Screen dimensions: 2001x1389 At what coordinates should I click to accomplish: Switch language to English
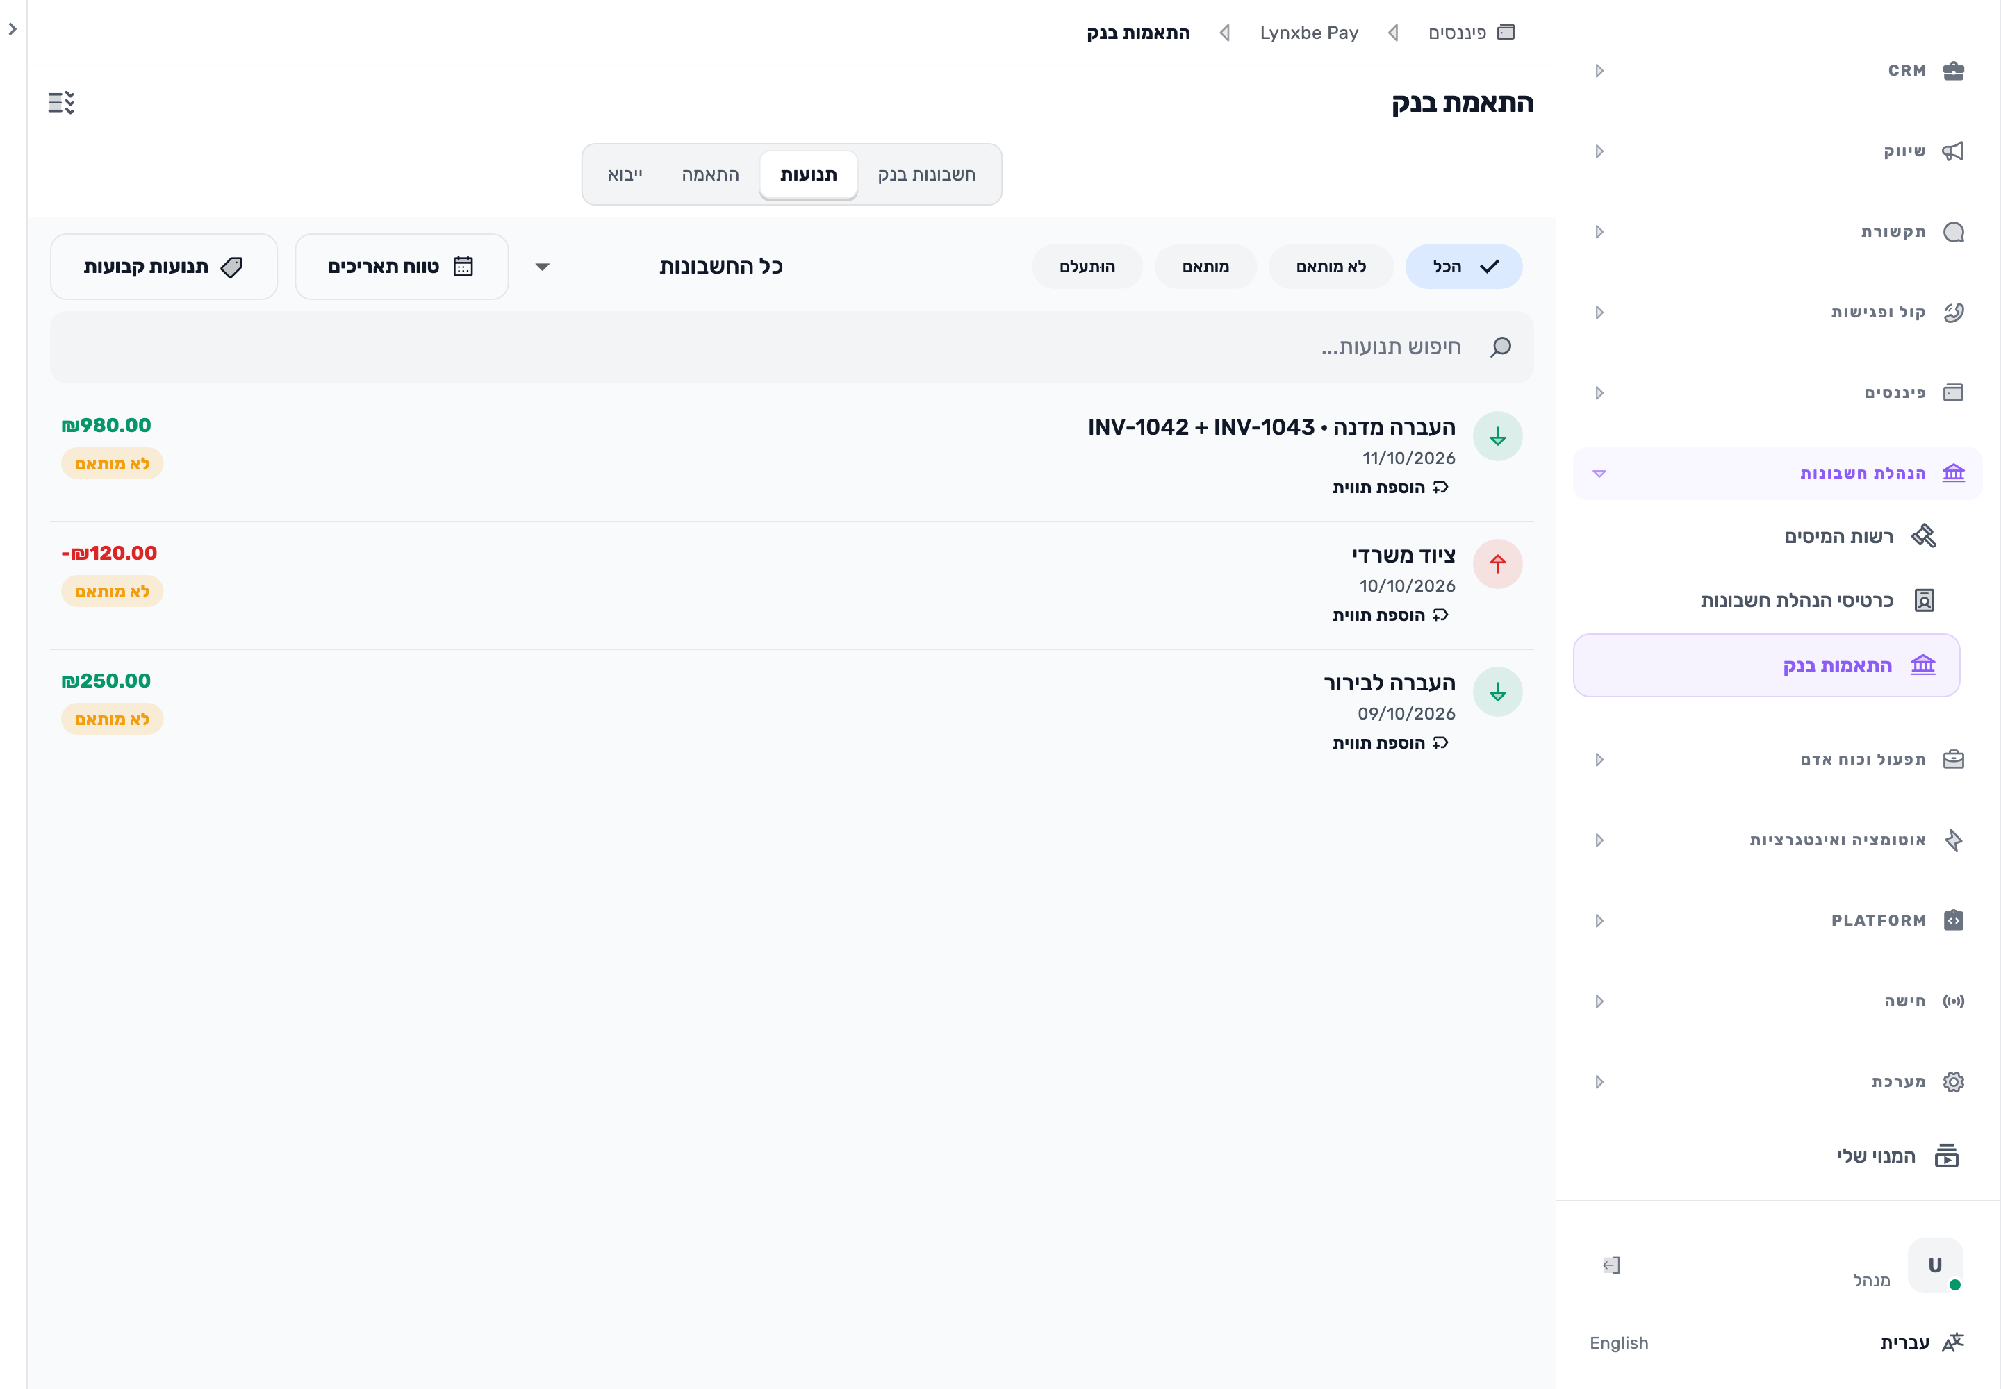(1619, 1343)
